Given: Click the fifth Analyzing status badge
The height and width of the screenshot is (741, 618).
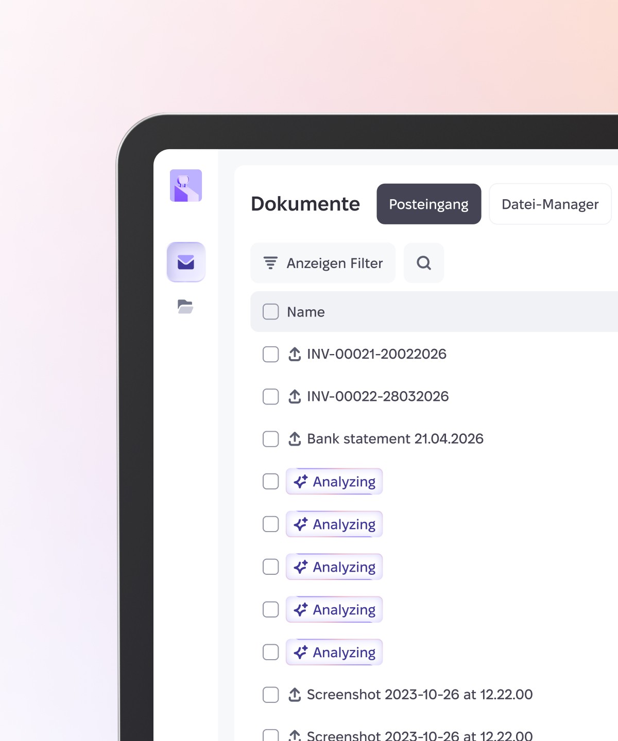Looking at the screenshot, I should (x=334, y=652).
